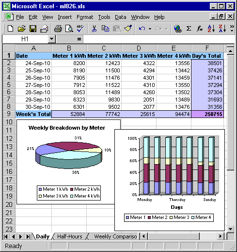Screen dimensions: 237x252
Task: Switch to the Half-Hours sheet tab
Action: coord(70,236)
